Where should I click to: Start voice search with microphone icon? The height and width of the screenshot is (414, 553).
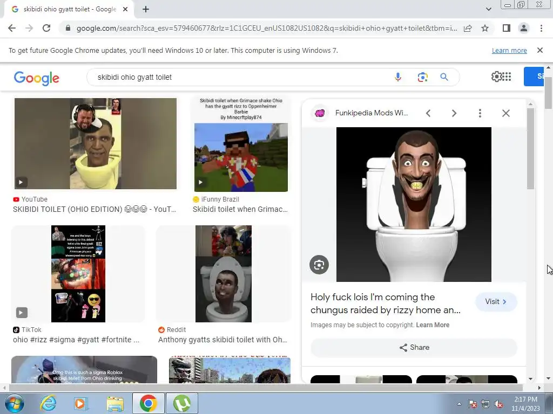point(398,77)
